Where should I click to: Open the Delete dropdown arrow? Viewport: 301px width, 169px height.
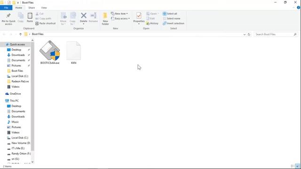coord(84,24)
